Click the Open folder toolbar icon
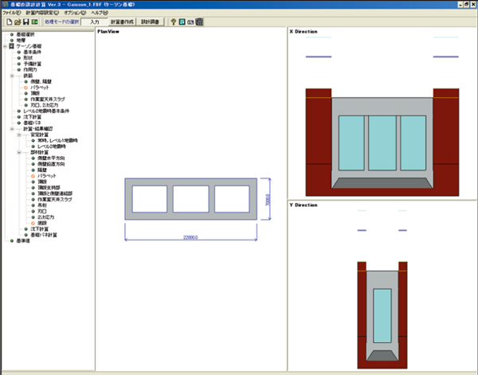Viewport: 478px width, 375px height. click(18, 22)
